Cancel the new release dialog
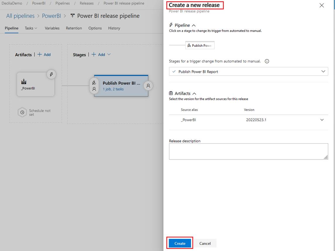This screenshot has height=251, width=335. coord(205,243)
